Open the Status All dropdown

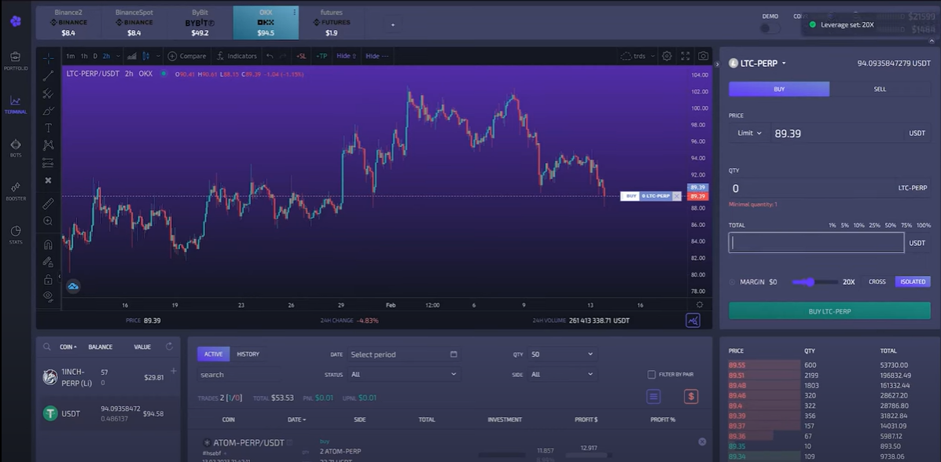coord(404,375)
